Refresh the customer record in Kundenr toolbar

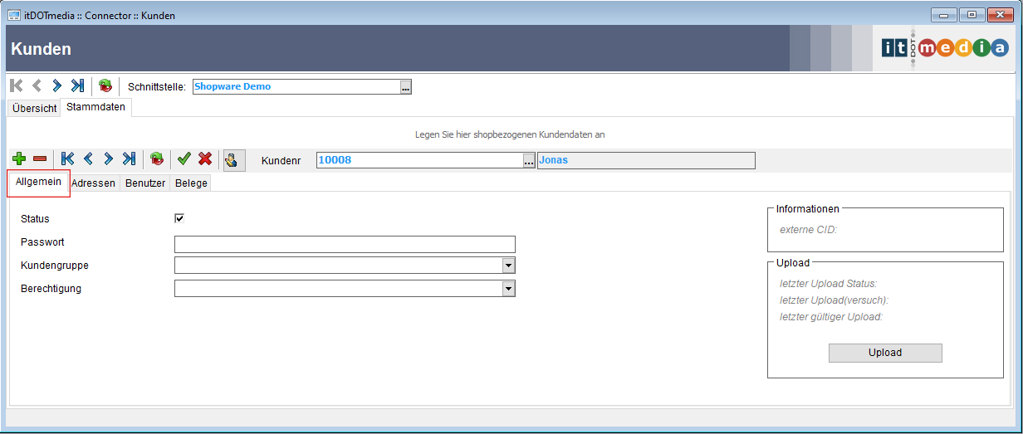click(156, 159)
